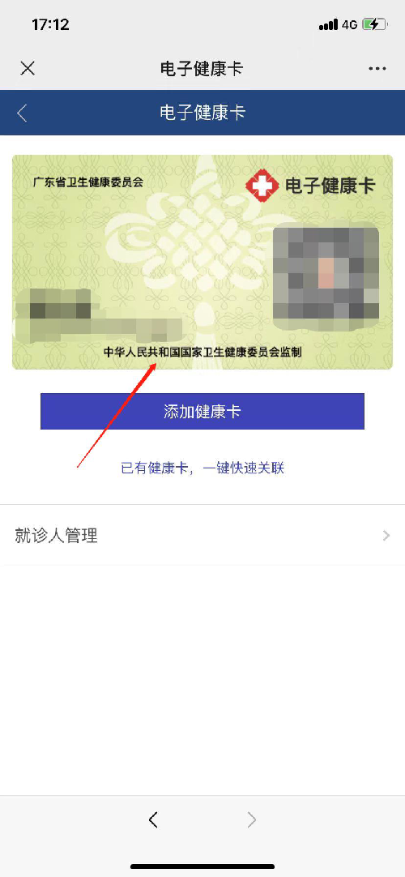This screenshot has height=877, width=405.
Task: Tap the 17:12 clock in the status bar
Action: pos(50,24)
